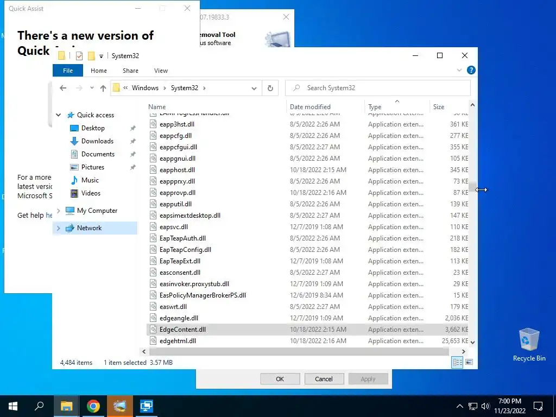Select the EapTeapAuth.dll file

coord(182,238)
